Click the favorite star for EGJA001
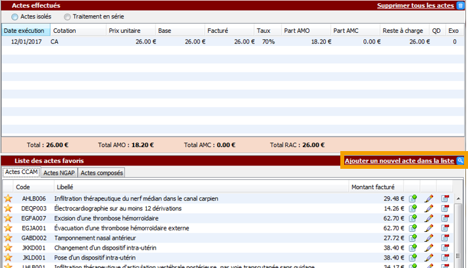This screenshot has width=468, height=268. pyautogui.click(x=9, y=228)
